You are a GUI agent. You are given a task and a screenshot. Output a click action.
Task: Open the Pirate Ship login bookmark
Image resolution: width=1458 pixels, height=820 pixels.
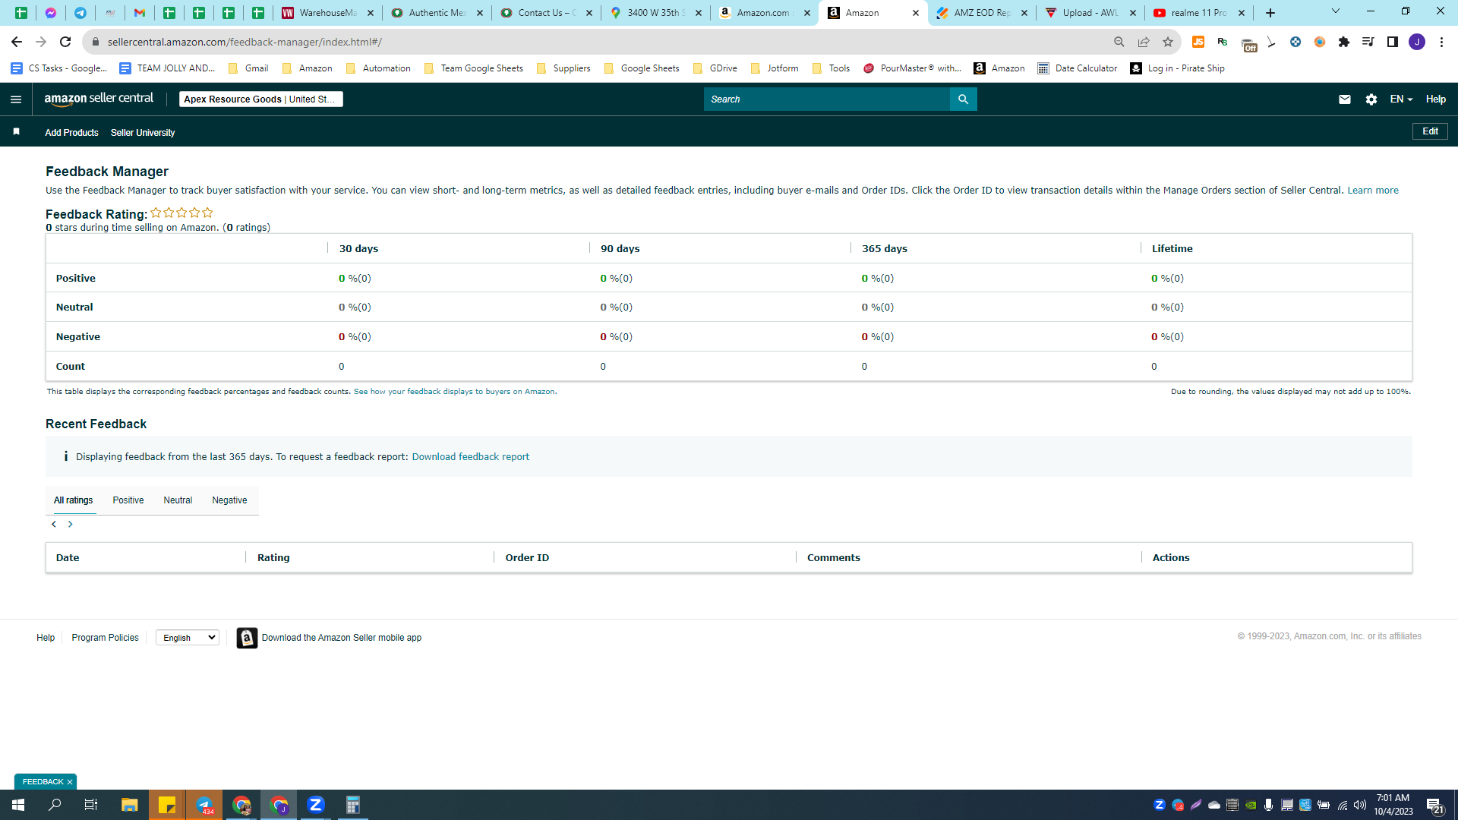point(1178,68)
